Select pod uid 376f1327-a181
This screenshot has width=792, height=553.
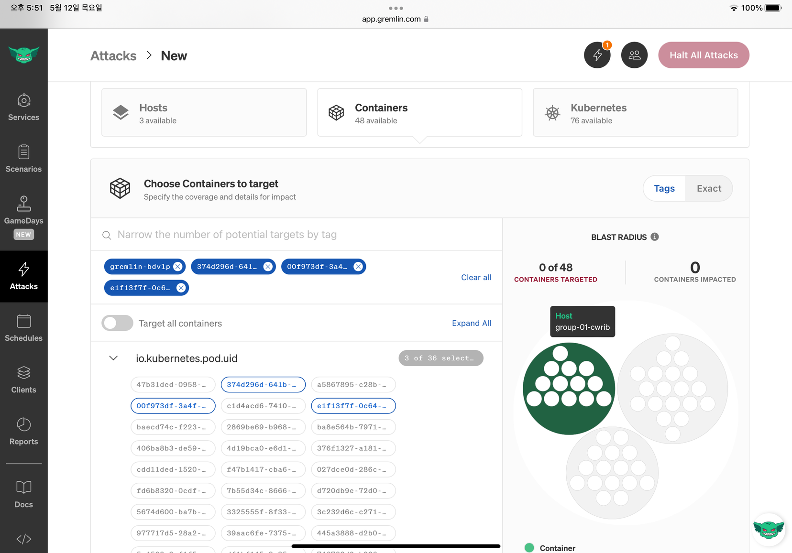coord(353,448)
